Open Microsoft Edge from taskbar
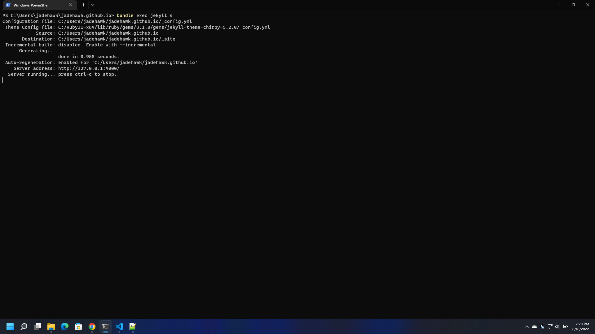595x334 pixels. pos(65,327)
